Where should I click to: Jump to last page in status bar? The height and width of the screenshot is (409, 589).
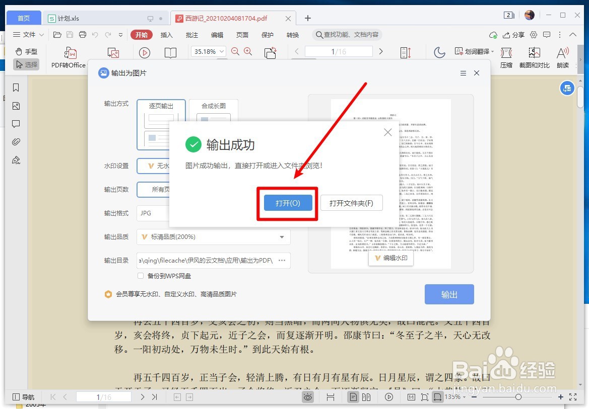[x=154, y=397]
